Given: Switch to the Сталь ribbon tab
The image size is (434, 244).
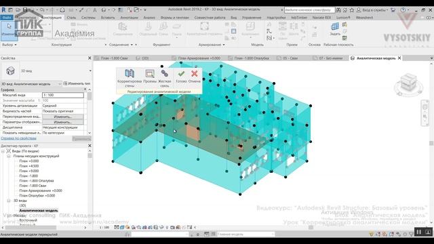Looking at the screenshot, I should 71,18.
